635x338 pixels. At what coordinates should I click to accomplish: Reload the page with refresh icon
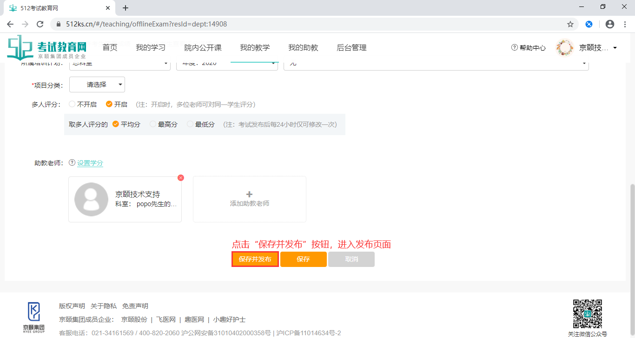40,24
